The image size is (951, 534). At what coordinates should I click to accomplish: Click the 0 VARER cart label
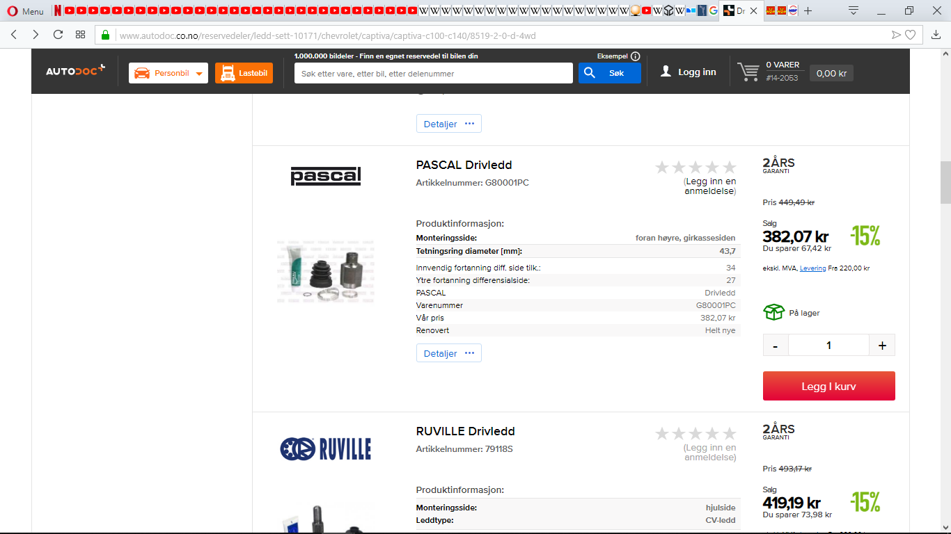click(x=783, y=65)
